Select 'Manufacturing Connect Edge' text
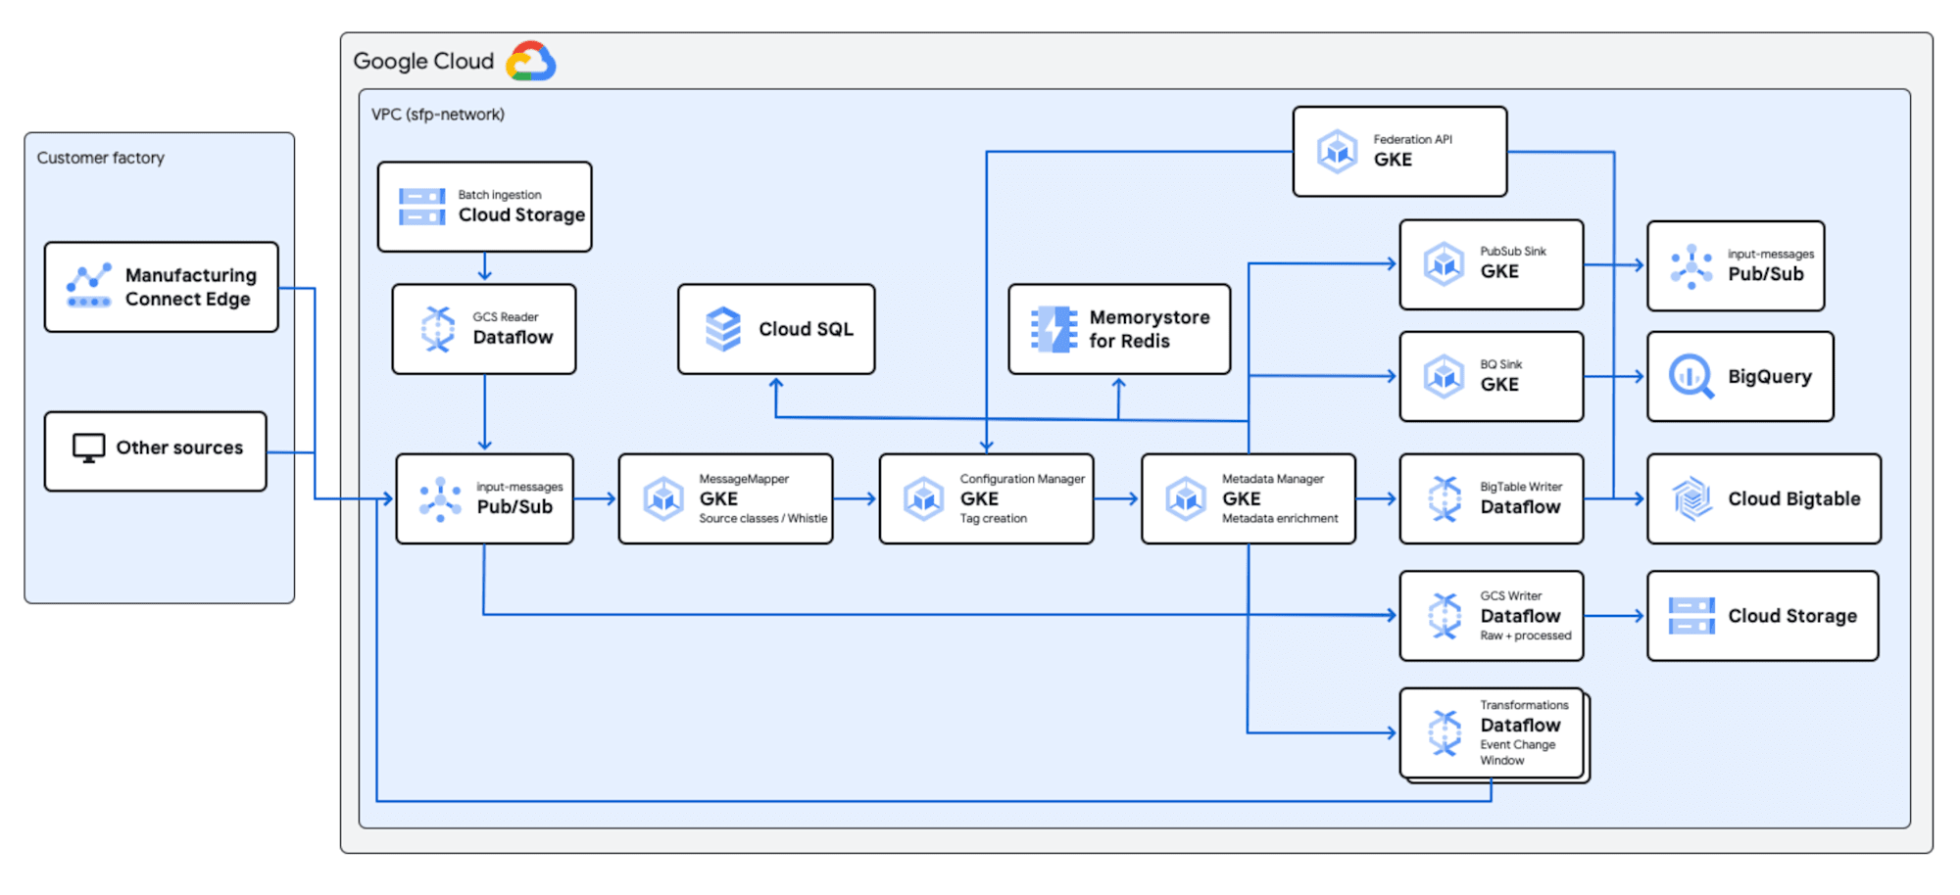This screenshot has width=1960, height=895. [x=191, y=287]
